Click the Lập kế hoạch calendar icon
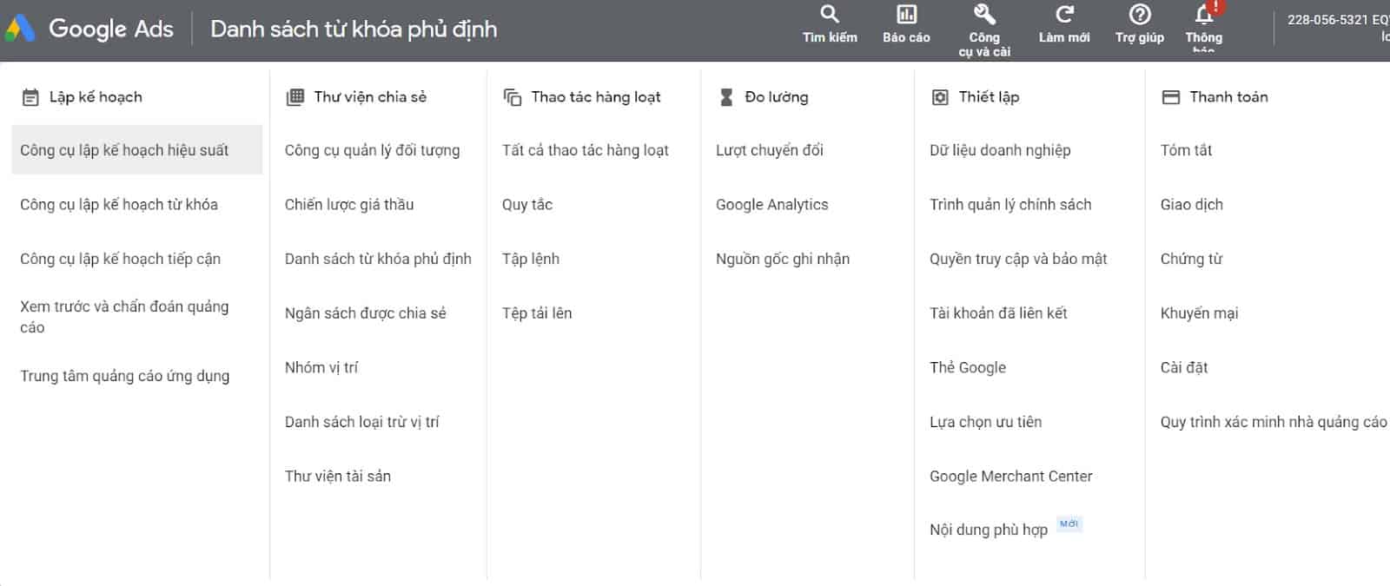 click(30, 97)
